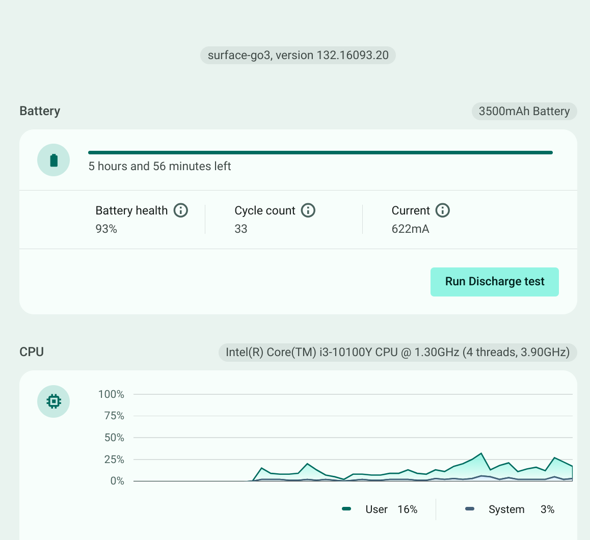Click the battery icon in Battery card
590x540 pixels.
click(53, 160)
